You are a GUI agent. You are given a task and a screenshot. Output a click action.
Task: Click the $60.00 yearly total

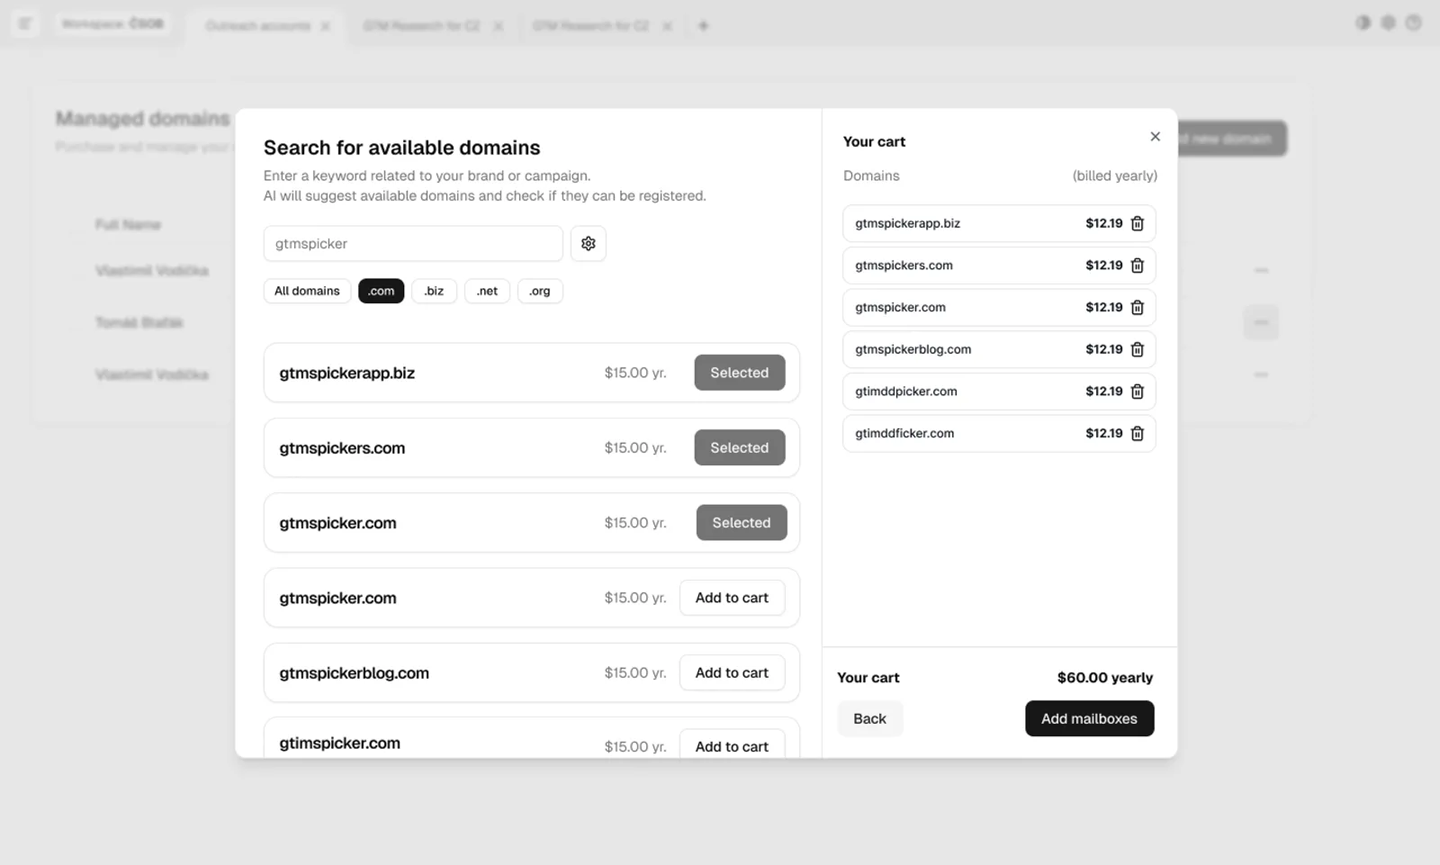(1104, 678)
